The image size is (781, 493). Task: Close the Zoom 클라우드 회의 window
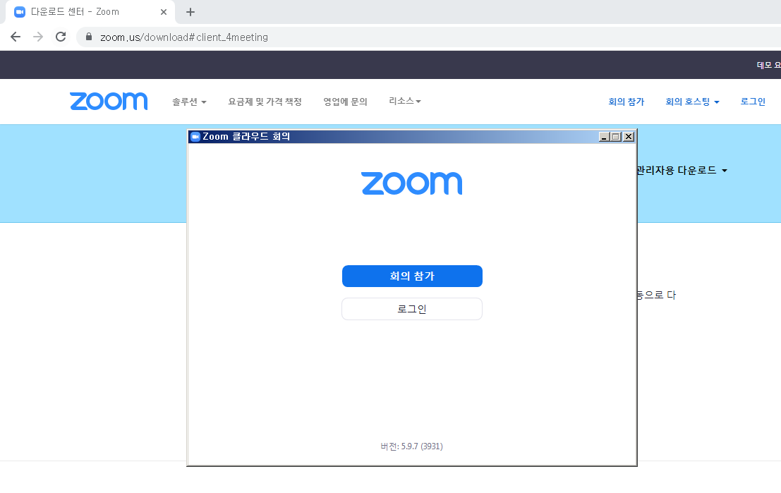629,136
